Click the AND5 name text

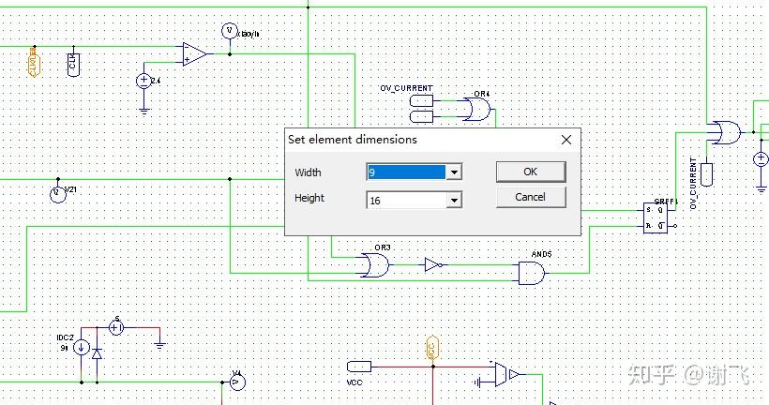coord(541,254)
